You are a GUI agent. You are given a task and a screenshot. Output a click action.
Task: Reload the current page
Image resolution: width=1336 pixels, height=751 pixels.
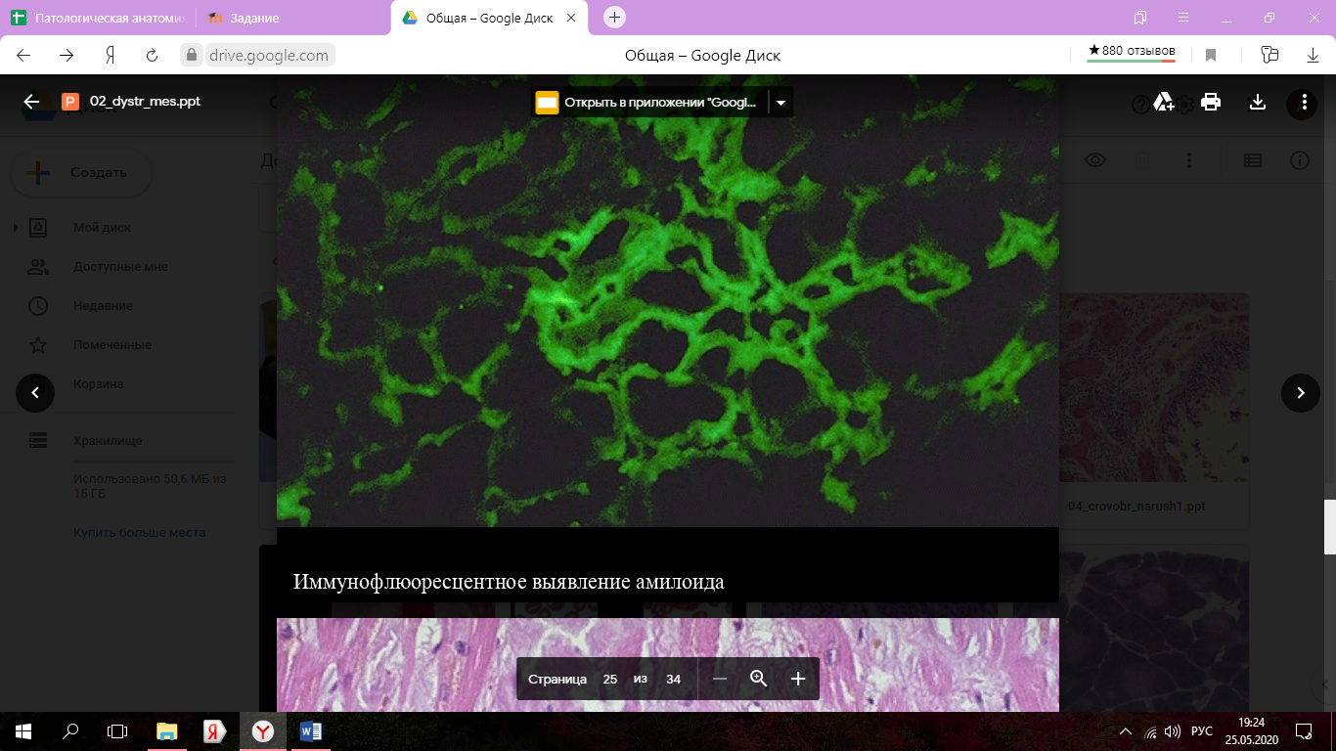pyautogui.click(x=152, y=56)
